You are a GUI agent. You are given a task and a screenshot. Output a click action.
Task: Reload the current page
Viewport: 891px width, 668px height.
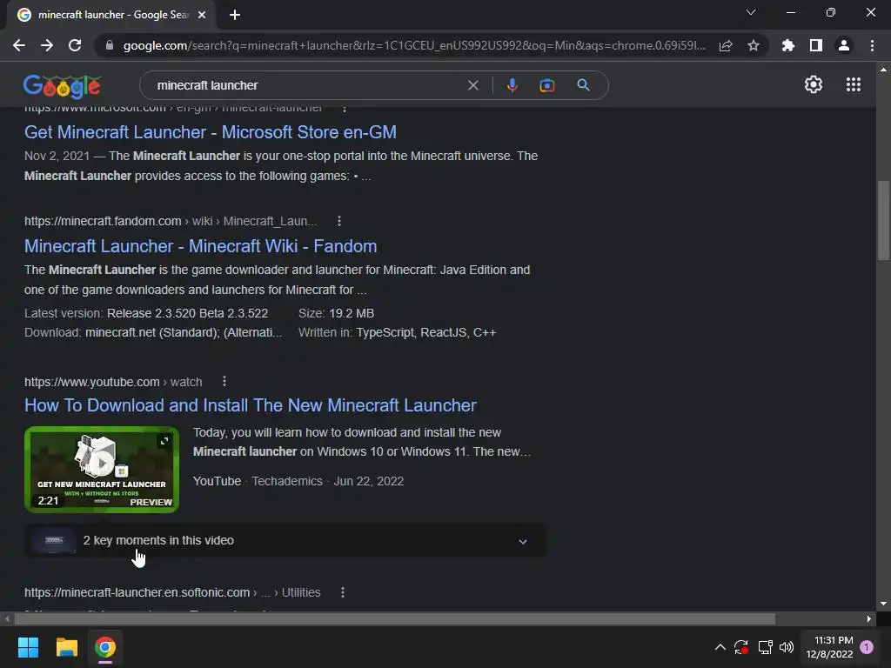(75, 45)
